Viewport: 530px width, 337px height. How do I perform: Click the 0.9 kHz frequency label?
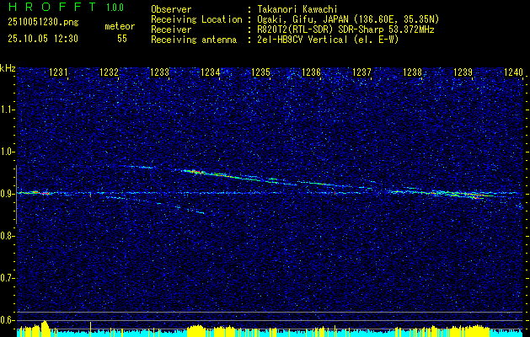(x=8, y=194)
